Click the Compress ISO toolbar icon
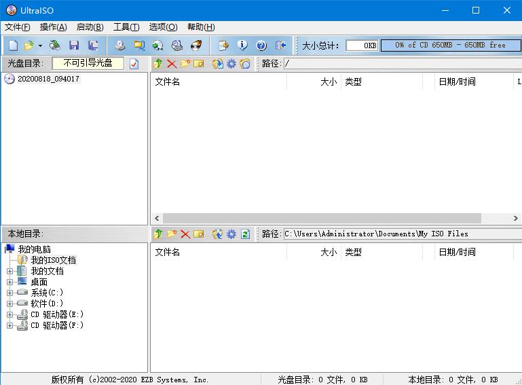Image resolution: width=522 pixels, height=385 pixels. pyautogui.click(x=139, y=45)
